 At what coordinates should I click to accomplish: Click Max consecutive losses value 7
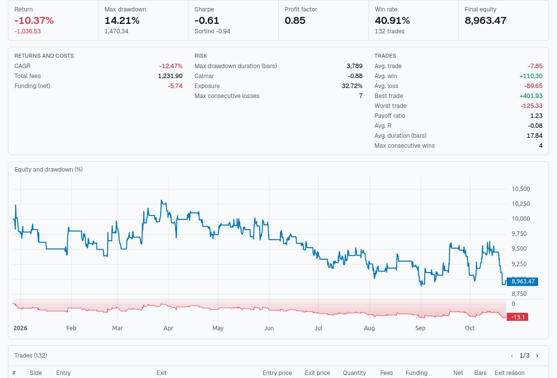pyautogui.click(x=361, y=96)
